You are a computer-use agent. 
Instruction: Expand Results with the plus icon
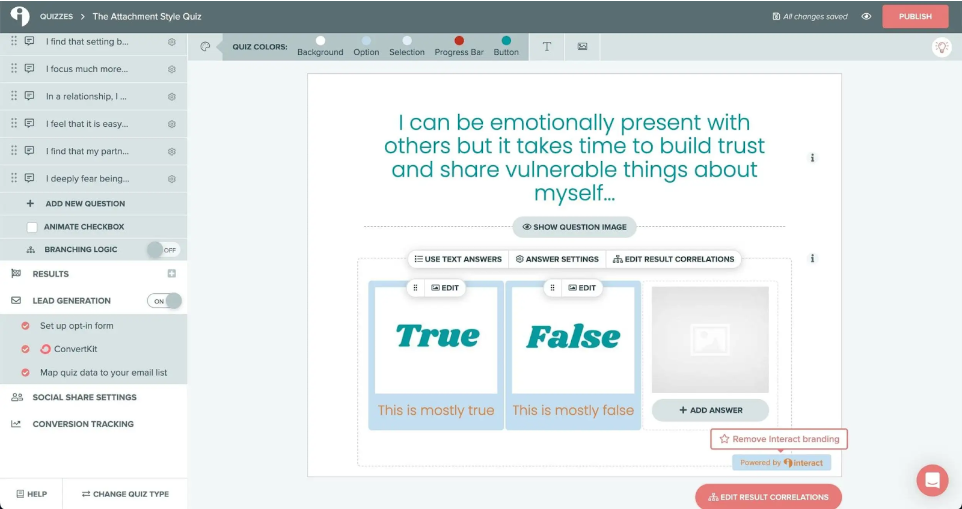[171, 273]
